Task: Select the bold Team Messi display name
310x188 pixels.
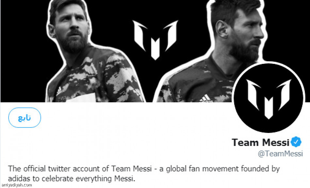Action: pos(260,142)
